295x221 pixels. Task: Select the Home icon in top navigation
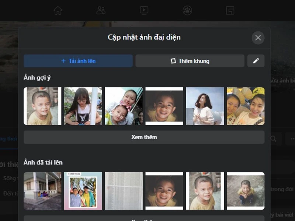click(58, 11)
